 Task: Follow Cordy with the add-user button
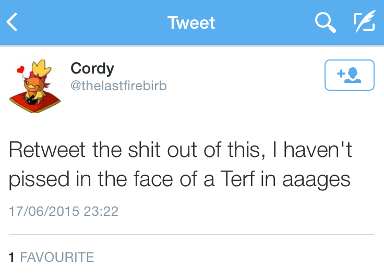(349, 75)
